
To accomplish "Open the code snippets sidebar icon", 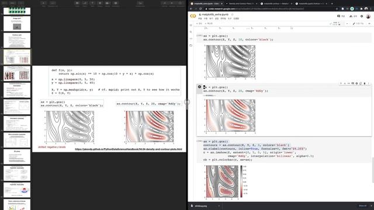I will click(191, 38).
